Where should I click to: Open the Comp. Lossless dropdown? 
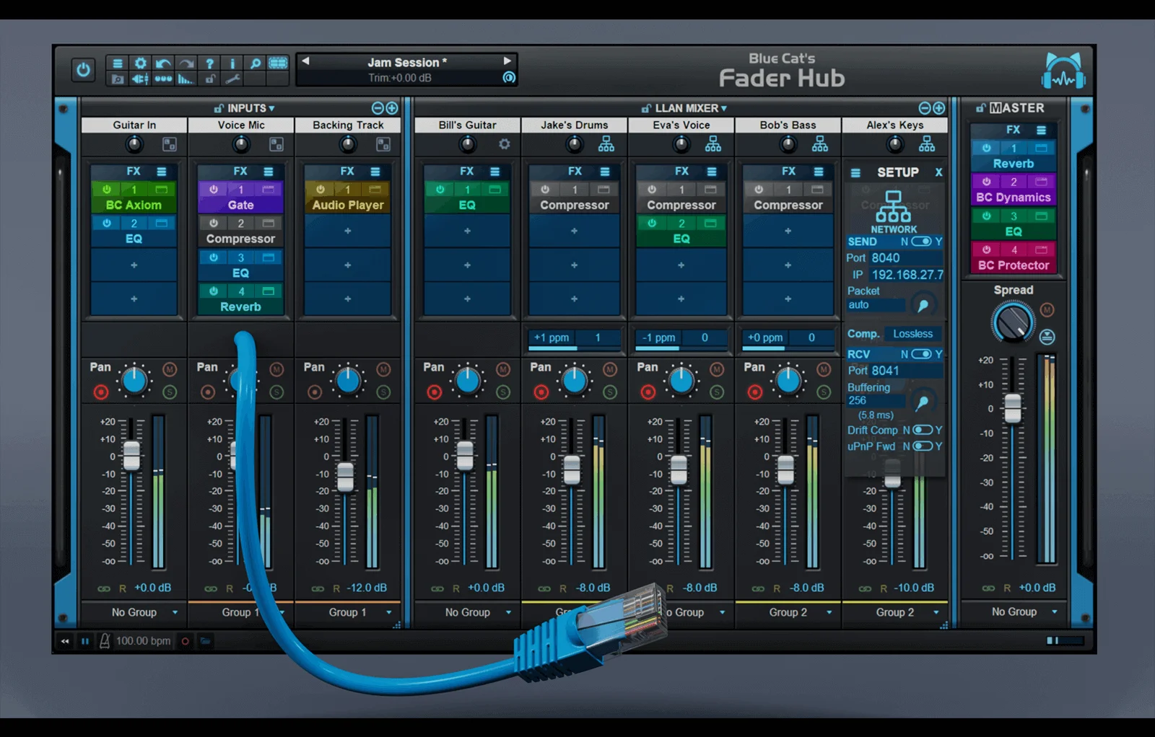click(x=913, y=334)
